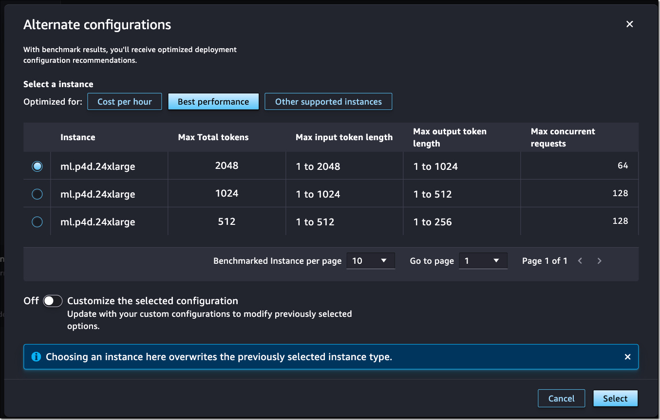Choose the 1024 max tokens configuration
This screenshot has height=420, width=660.
tap(37, 194)
